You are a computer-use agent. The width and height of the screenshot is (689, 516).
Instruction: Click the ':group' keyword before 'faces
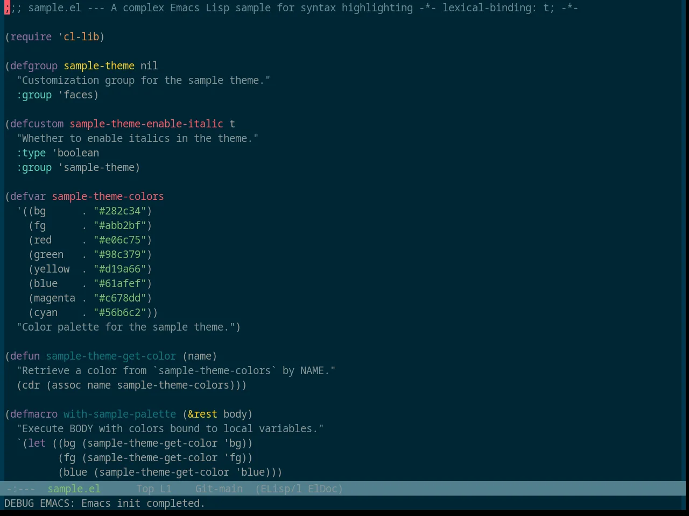click(x=34, y=95)
